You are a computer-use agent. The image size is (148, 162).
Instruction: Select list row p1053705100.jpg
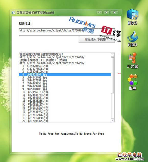65,72
